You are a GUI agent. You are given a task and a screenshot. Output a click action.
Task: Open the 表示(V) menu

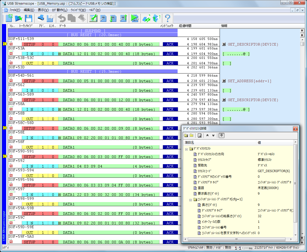point(43,10)
